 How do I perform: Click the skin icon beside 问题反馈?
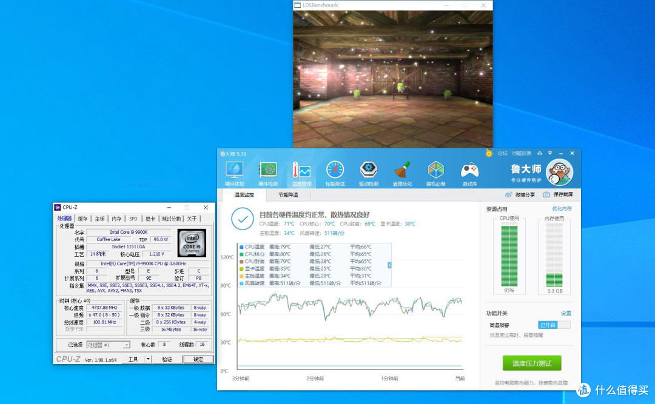(540, 153)
